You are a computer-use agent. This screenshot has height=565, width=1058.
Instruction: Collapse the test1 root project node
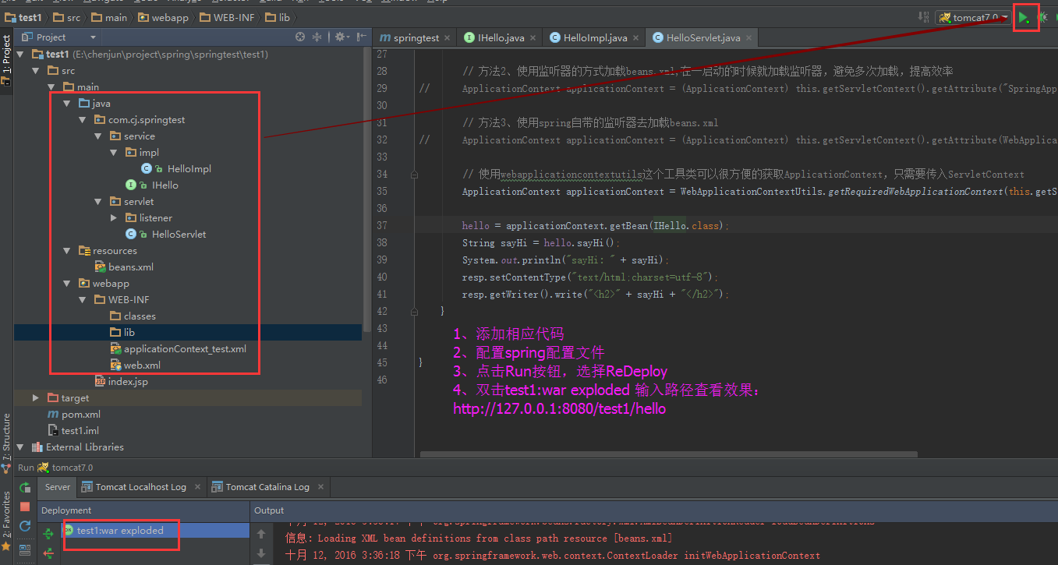click(20, 55)
